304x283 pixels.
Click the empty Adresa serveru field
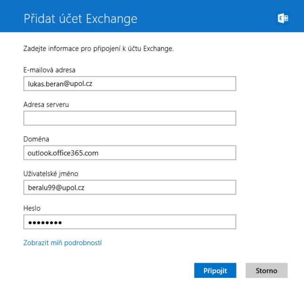point(129,118)
